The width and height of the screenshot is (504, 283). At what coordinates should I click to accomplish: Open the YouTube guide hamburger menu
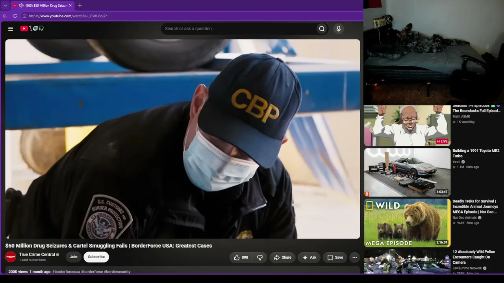click(11, 29)
